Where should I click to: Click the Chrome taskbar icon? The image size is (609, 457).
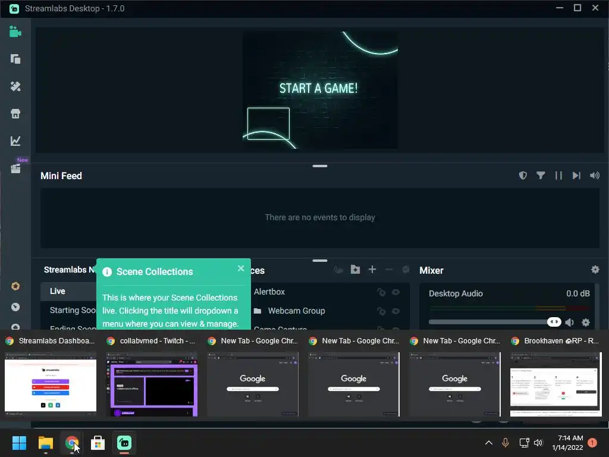(71, 443)
